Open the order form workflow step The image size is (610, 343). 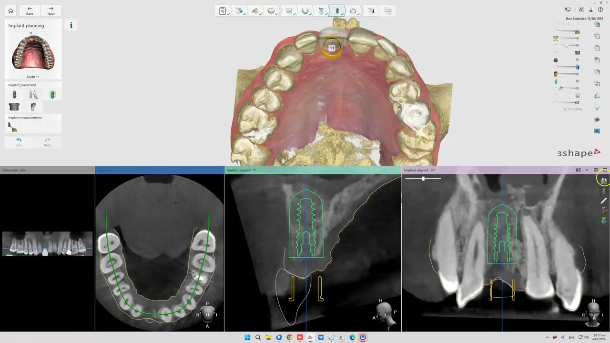coord(223,10)
